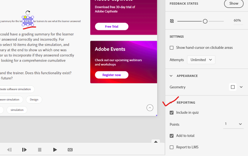The width and height of the screenshot is (248, 156).
Task: Open the Points value dropdown
Action: pos(233,124)
